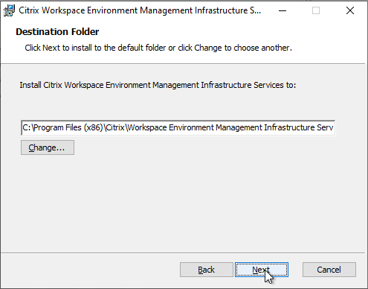Click the window title text in title bar

[140, 10]
